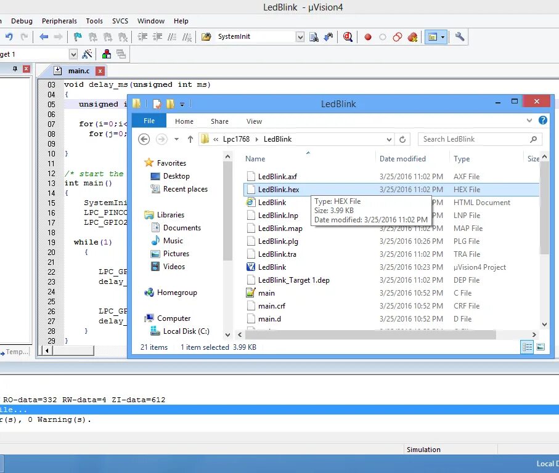The image size is (559, 473).
Task: Click the Undo icon
Action: 10,37
